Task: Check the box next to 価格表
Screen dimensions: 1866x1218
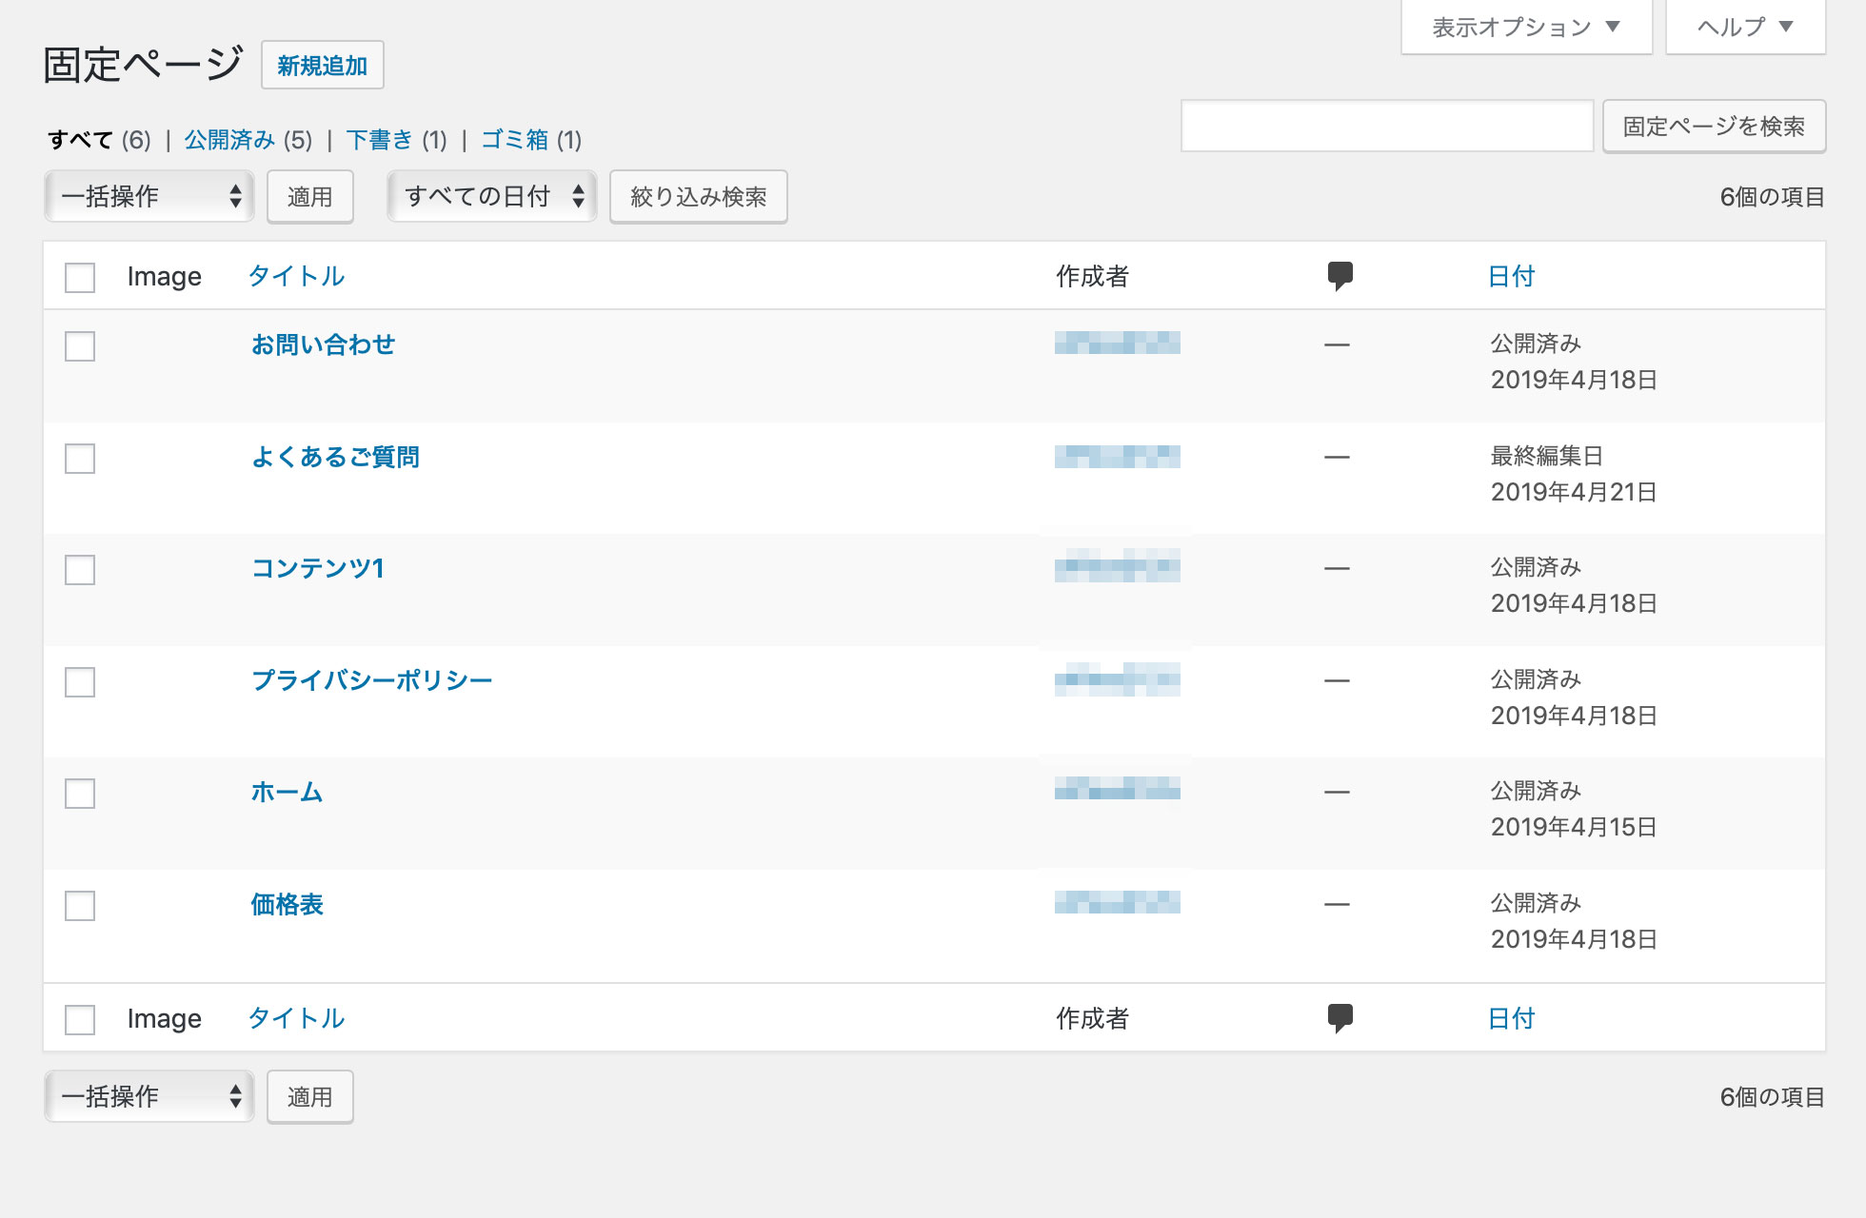Action: tap(80, 906)
